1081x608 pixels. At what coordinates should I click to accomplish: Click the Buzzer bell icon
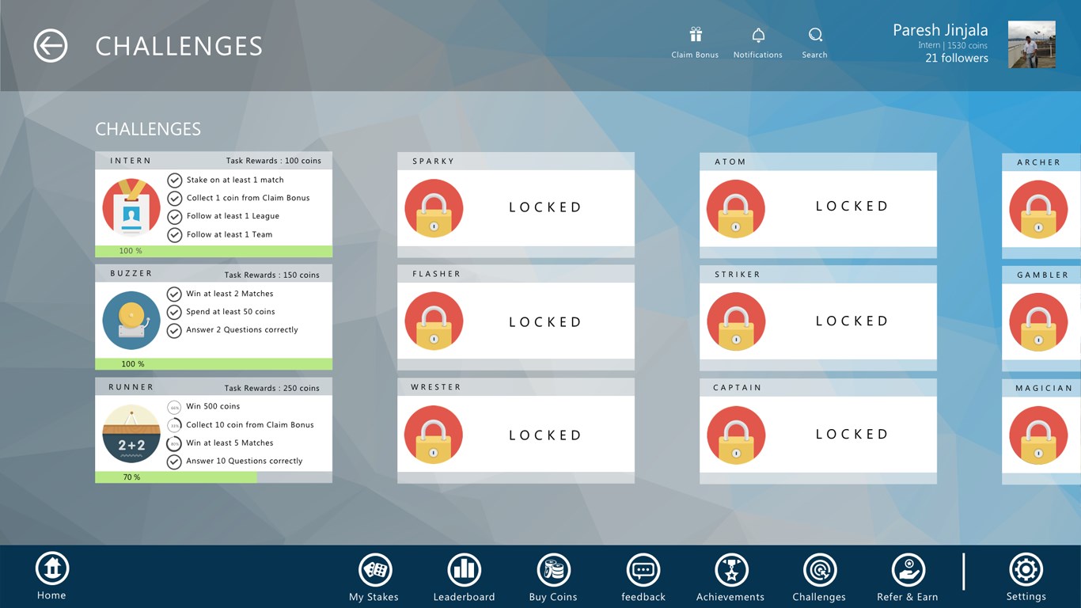131,321
